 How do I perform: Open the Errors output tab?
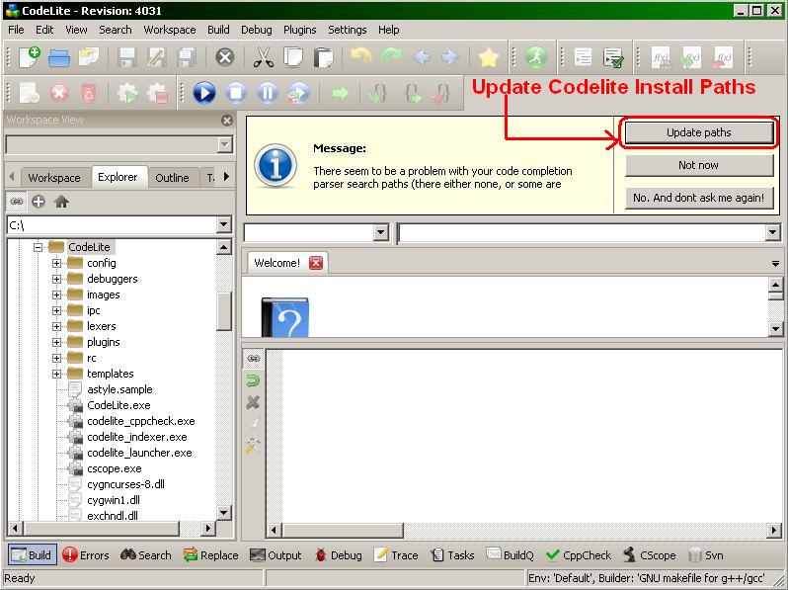86,554
